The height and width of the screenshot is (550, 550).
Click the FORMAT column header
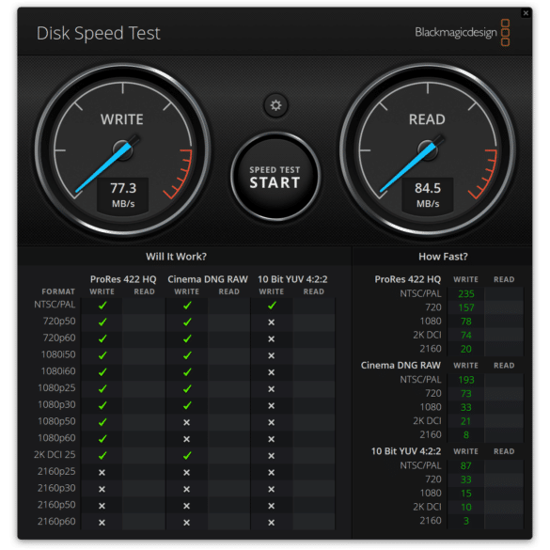58,291
